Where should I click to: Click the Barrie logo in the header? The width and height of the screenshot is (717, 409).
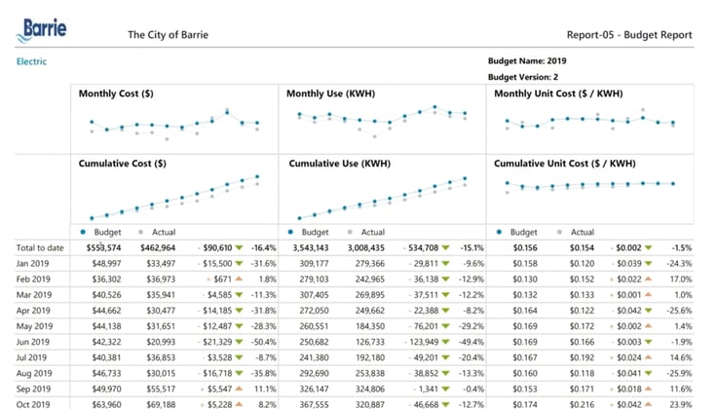click(41, 27)
